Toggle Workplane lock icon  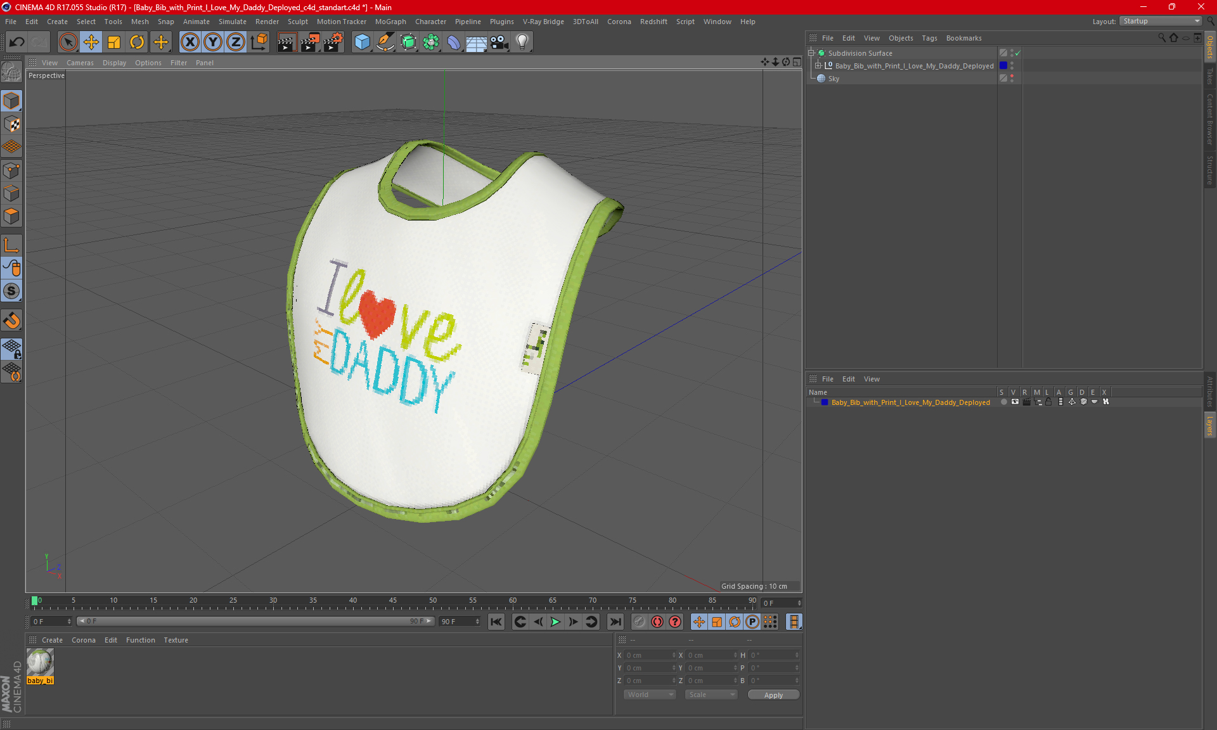click(11, 349)
